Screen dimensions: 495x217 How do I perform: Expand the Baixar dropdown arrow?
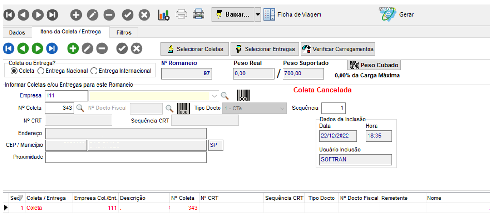258,15
